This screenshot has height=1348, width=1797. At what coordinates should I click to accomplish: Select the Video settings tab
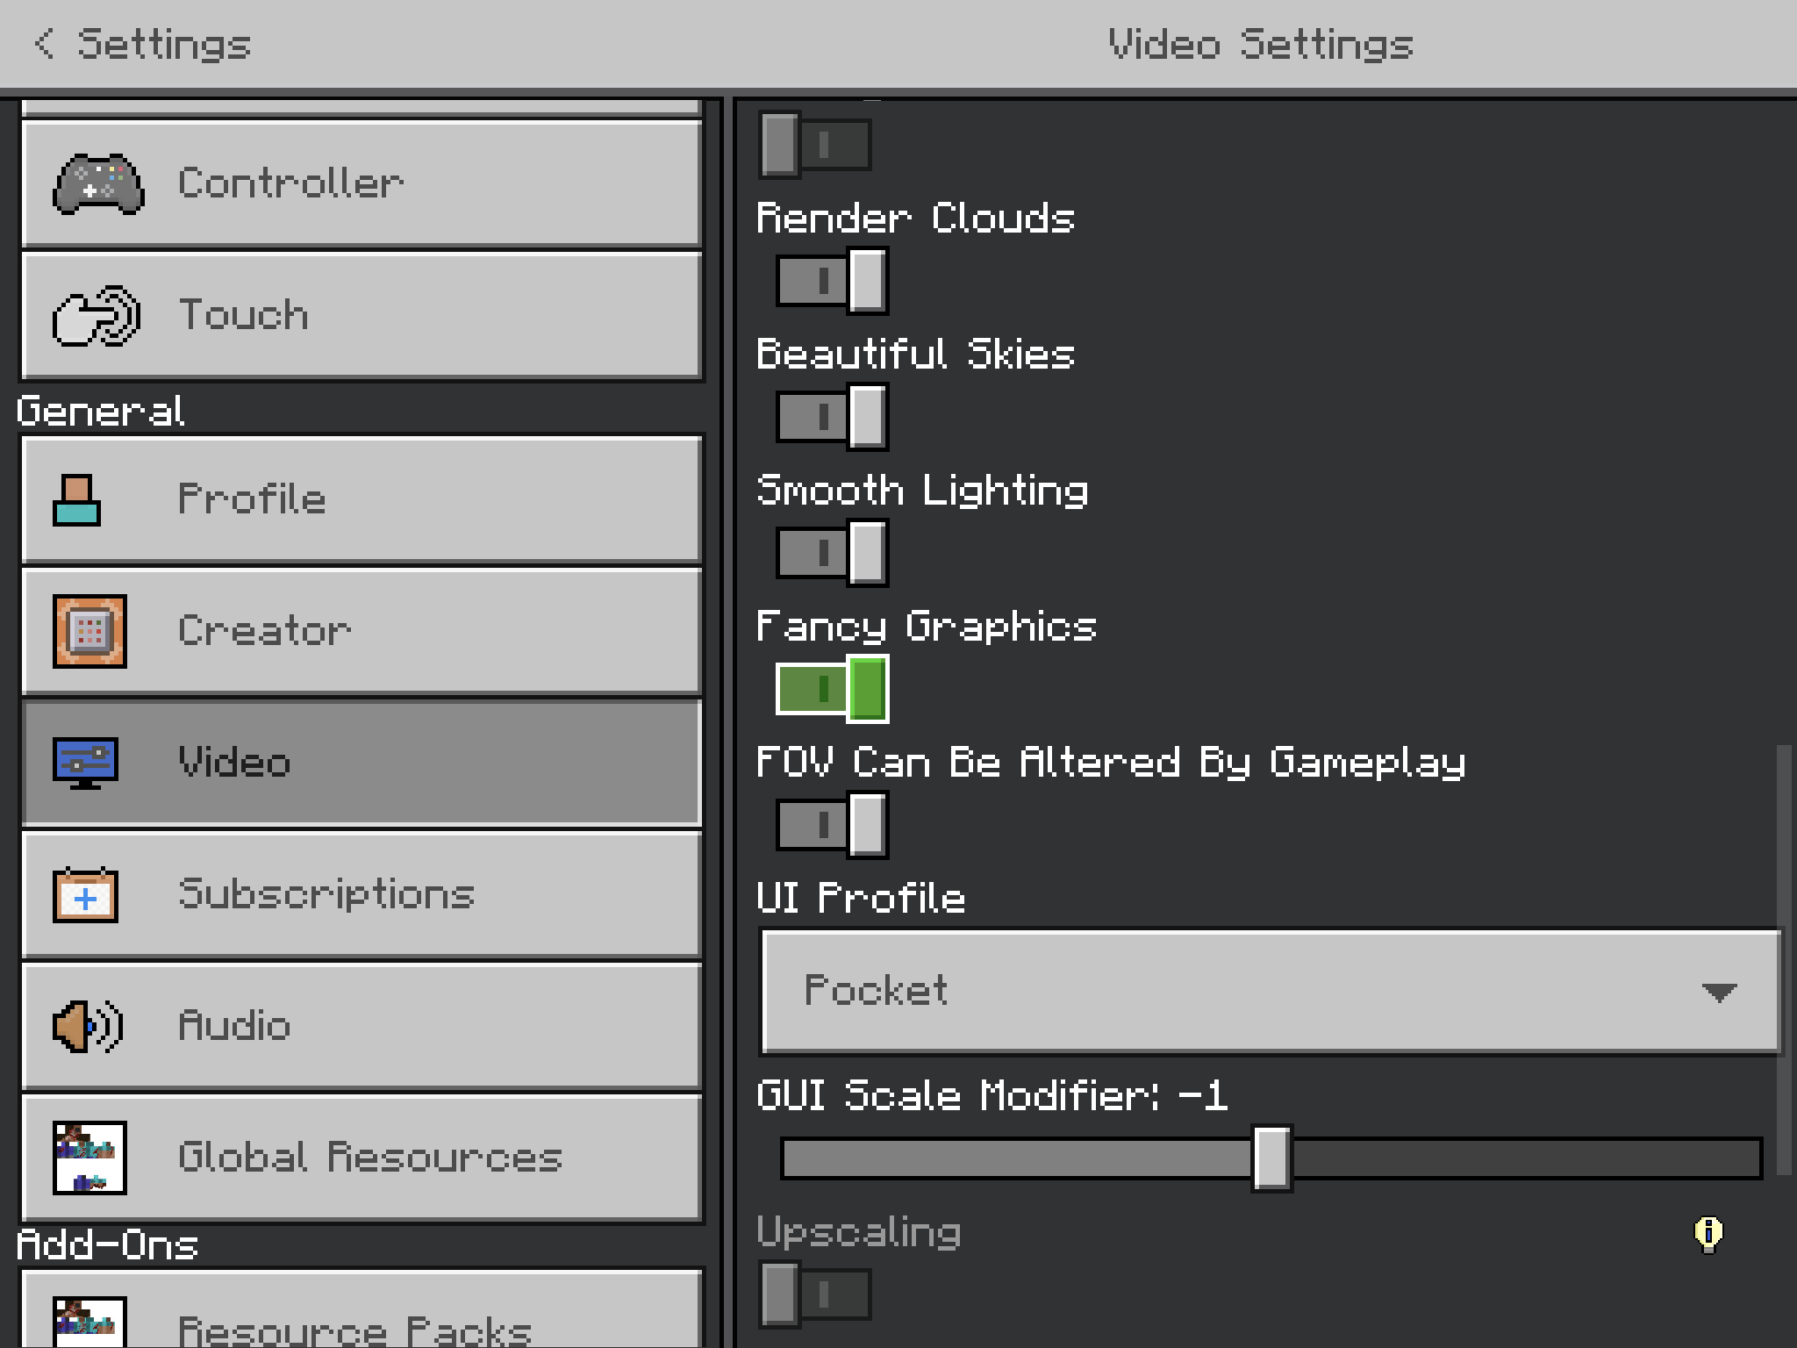click(362, 763)
